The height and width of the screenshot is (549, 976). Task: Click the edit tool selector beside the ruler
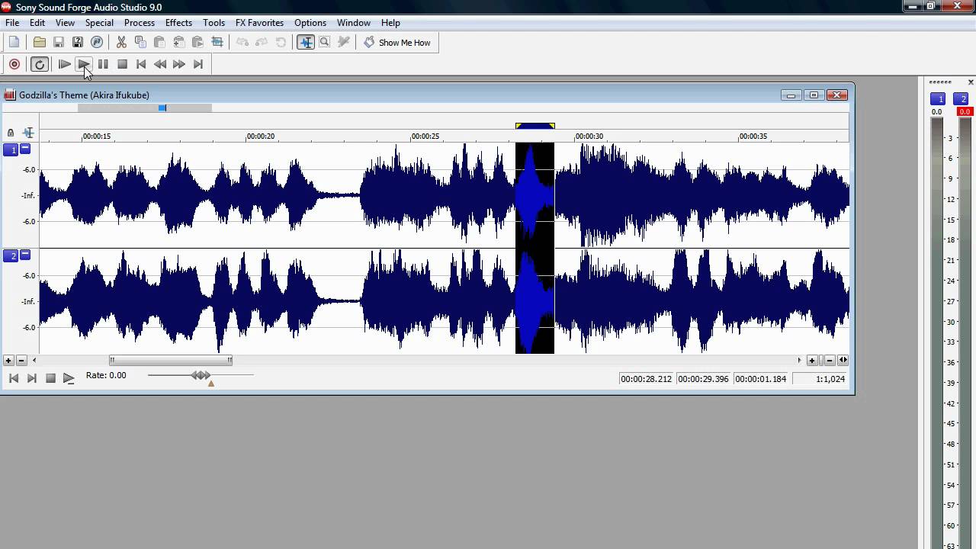tap(29, 133)
